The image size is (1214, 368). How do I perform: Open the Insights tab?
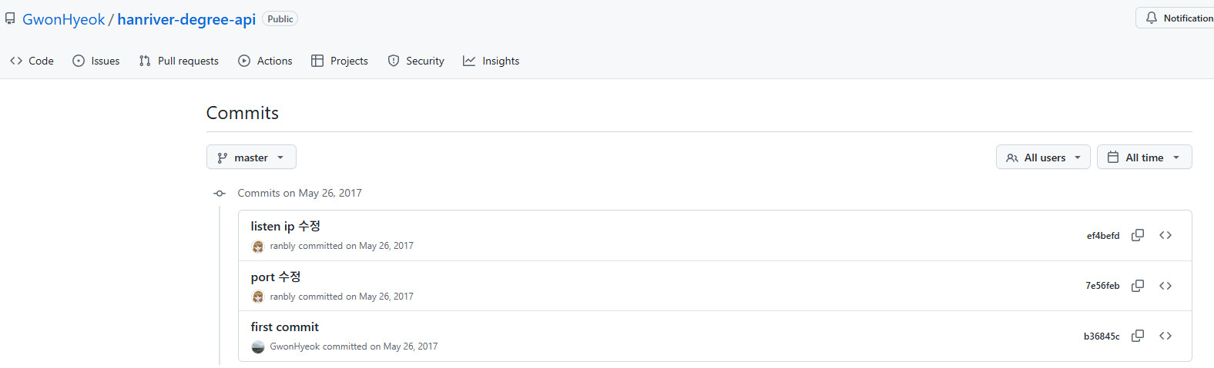click(491, 61)
